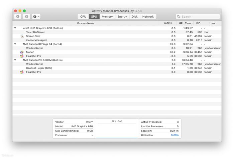Viewport: 234px width, 158px height.
Task: Open the gear actions dropdown menu
Action: click(x=36, y=17)
